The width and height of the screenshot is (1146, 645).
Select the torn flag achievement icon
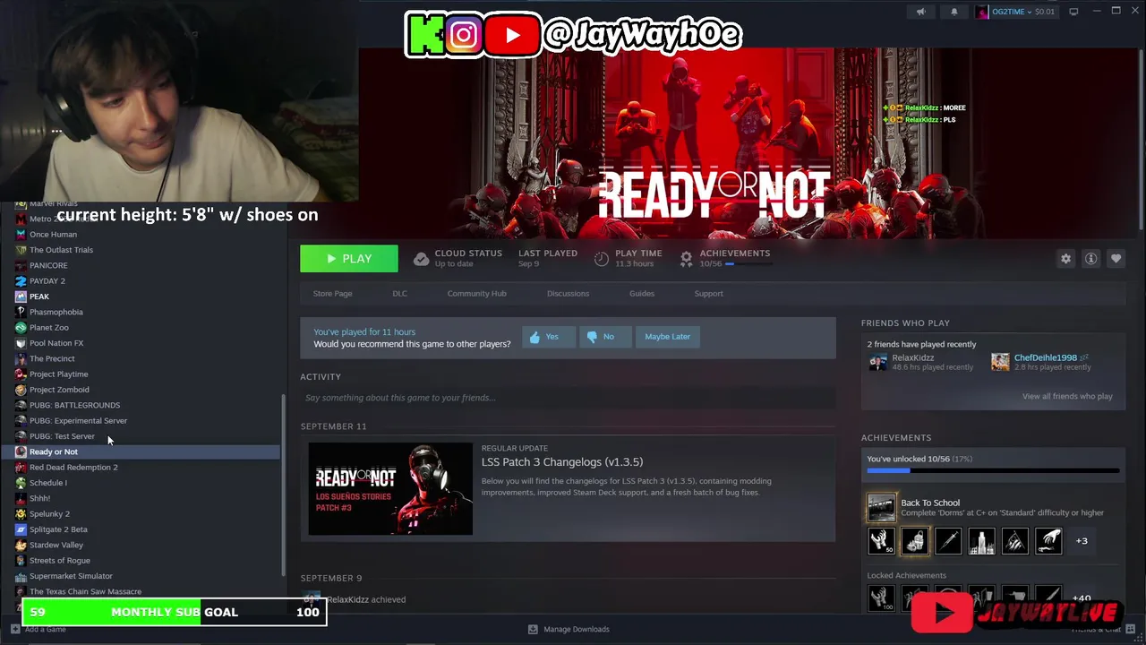tap(1015, 541)
